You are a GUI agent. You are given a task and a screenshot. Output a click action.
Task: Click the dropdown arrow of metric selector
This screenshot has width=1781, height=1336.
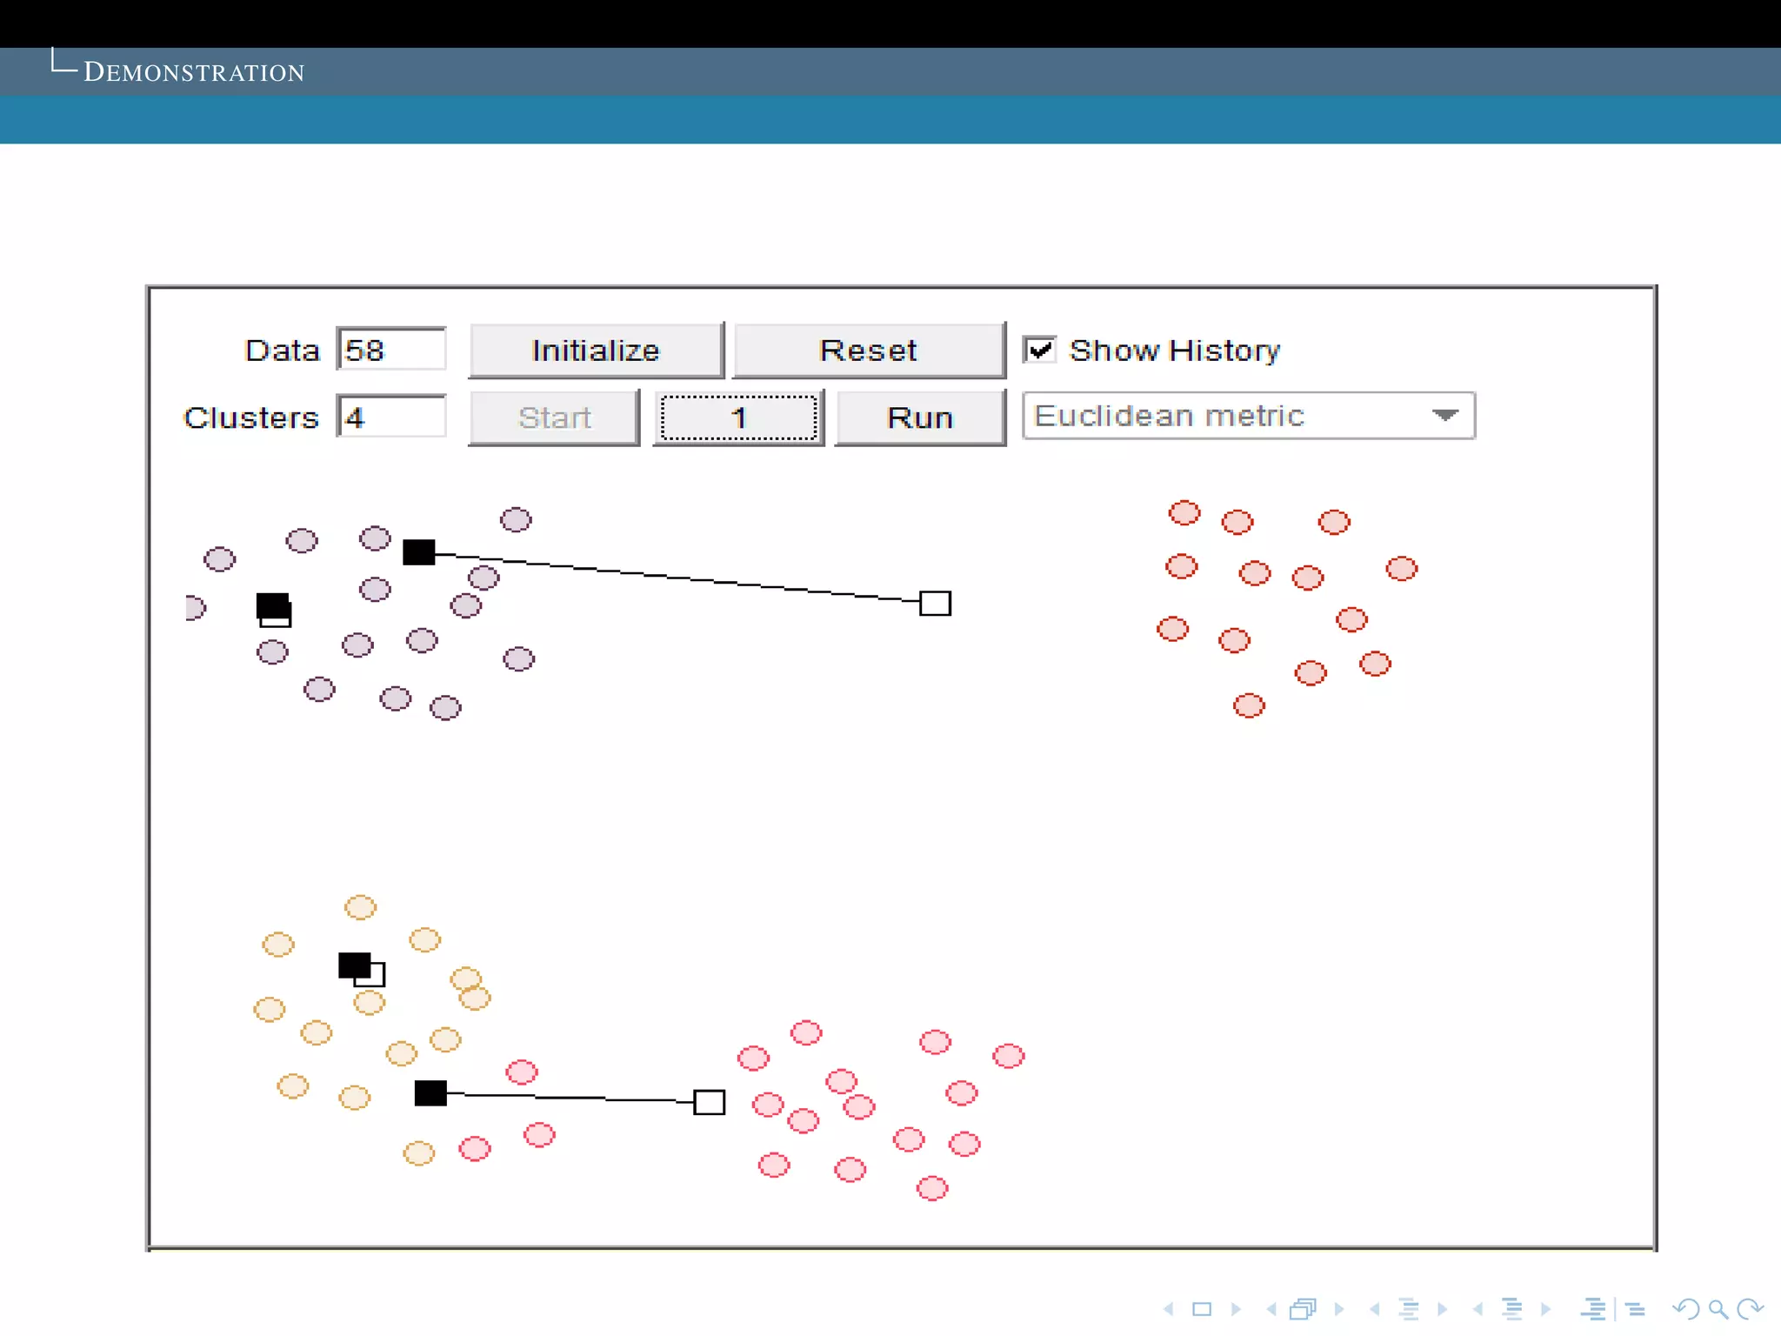point(1444,416)
